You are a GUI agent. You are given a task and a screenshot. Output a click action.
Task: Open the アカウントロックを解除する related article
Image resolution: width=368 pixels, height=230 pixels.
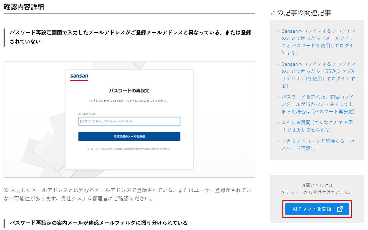pos(318,144)
